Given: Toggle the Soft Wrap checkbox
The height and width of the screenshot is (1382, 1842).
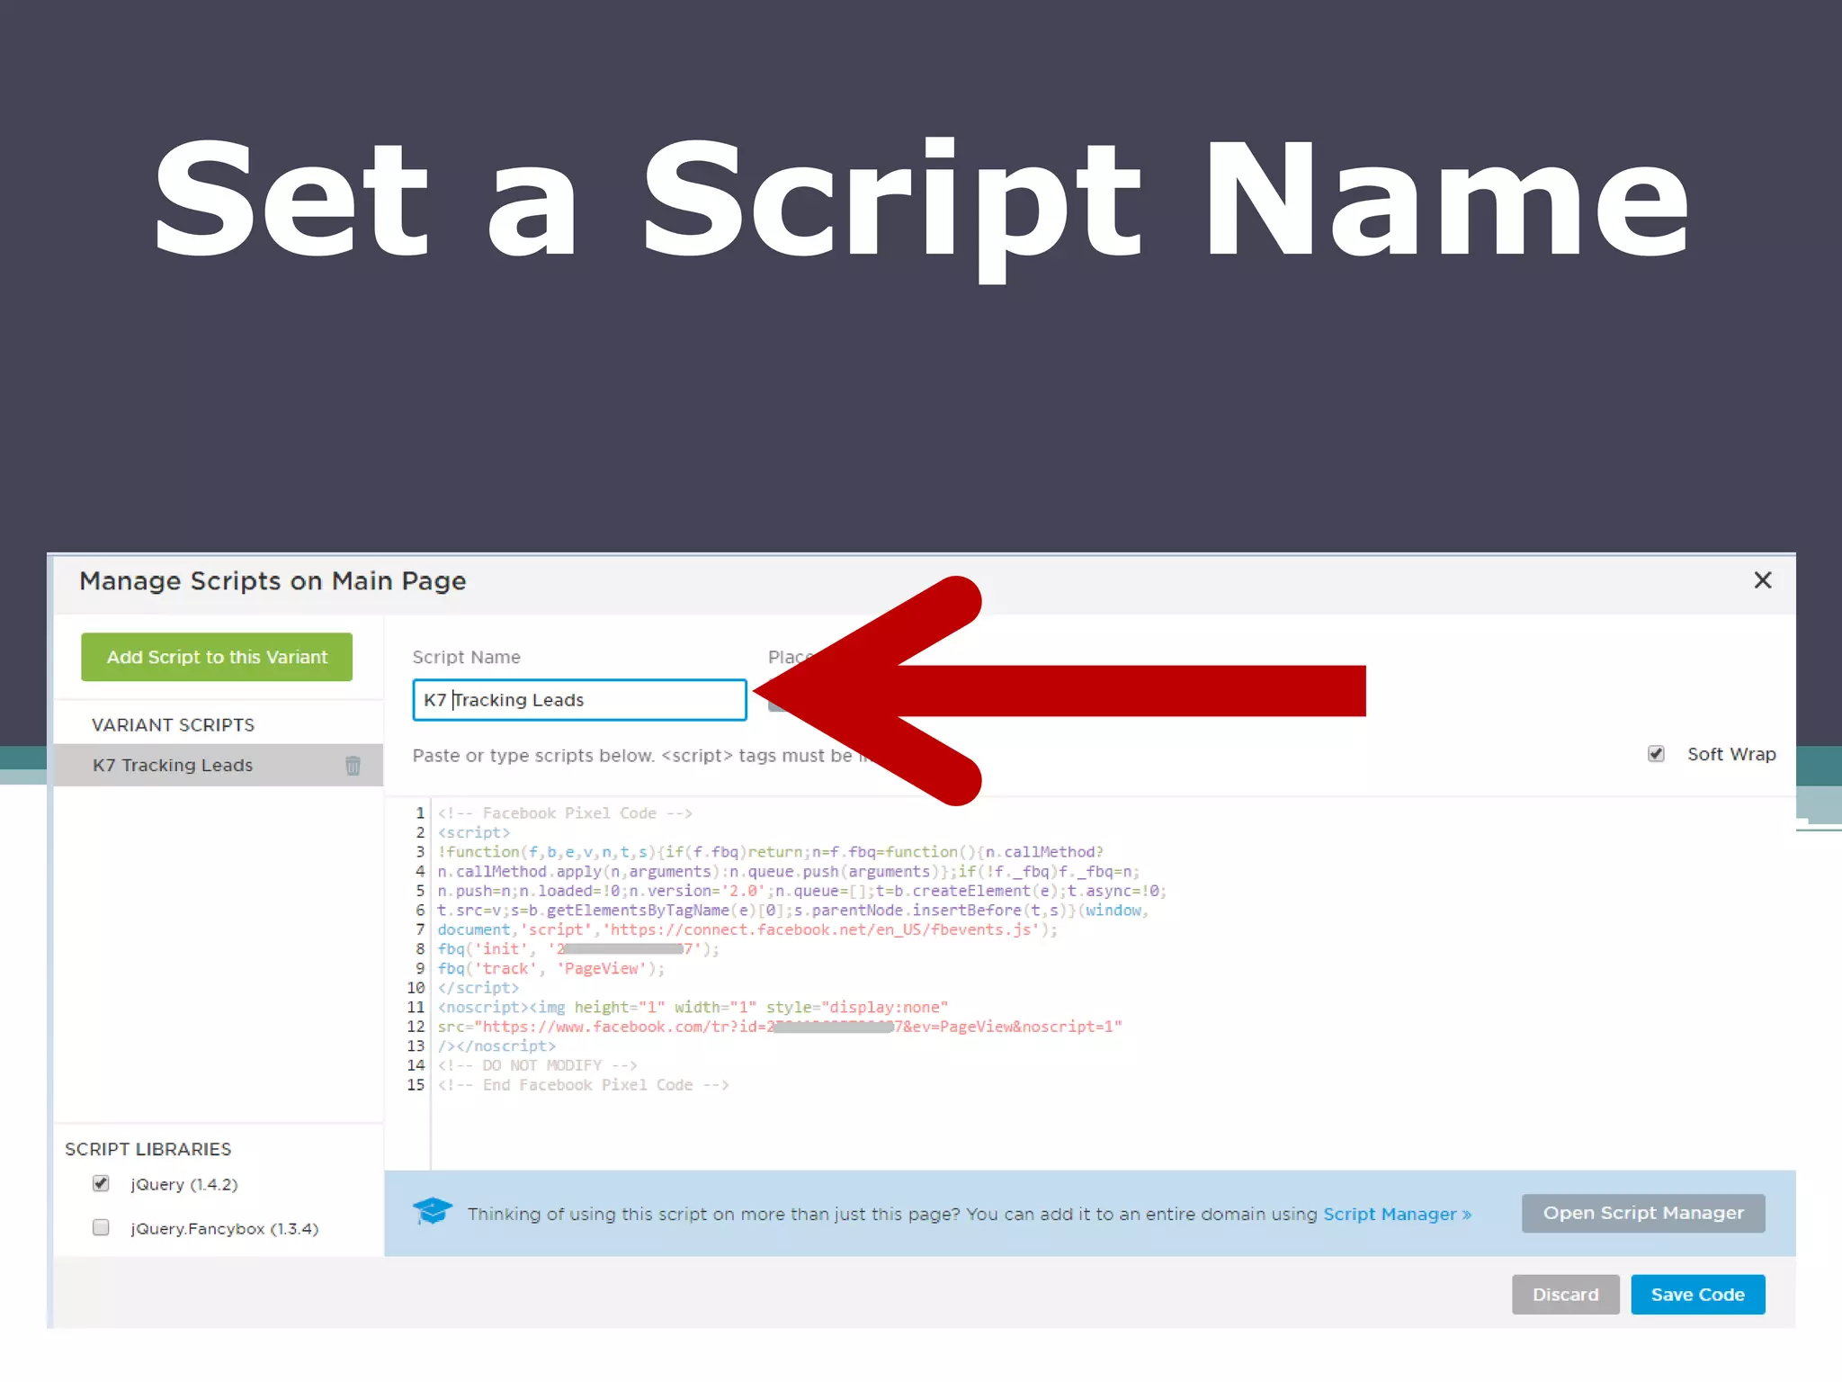Looking at the screenshot, I should coord(1656,754).
